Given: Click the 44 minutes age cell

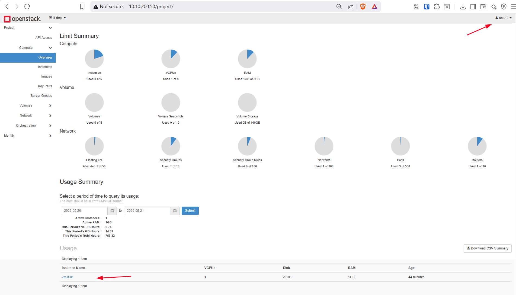Looking at the screenshot, I should point(416,277).
